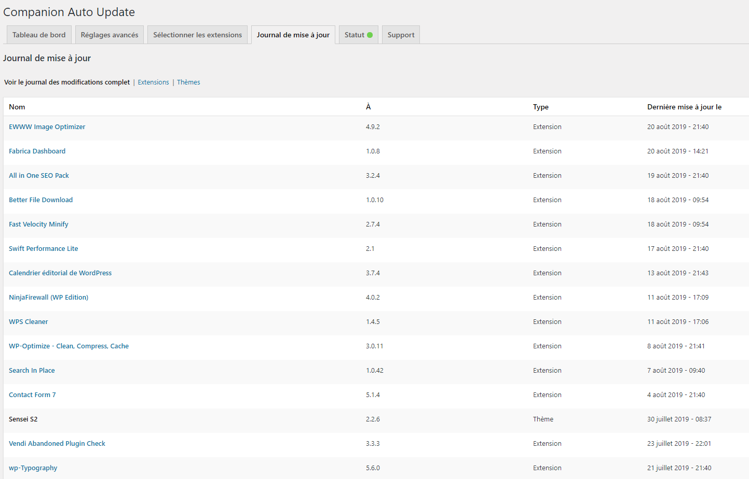Viewport: 749px width, 479px height.
Task: Click date 7 août 2019 - 09:40
Action: tap(676, 370)
